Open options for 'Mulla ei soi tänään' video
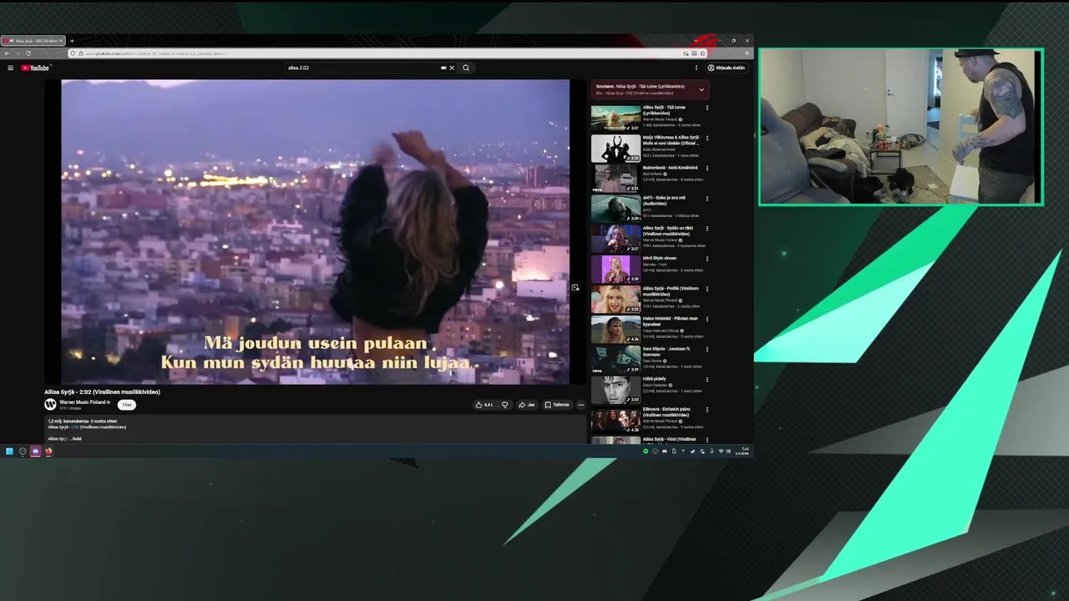The width and height of the screenshot is (1069, 601). tap(707, 138)
